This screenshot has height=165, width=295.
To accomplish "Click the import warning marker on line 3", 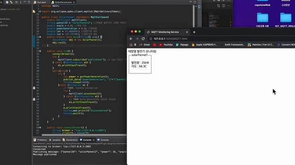I will pyautogui.click(x=34, y=11).
